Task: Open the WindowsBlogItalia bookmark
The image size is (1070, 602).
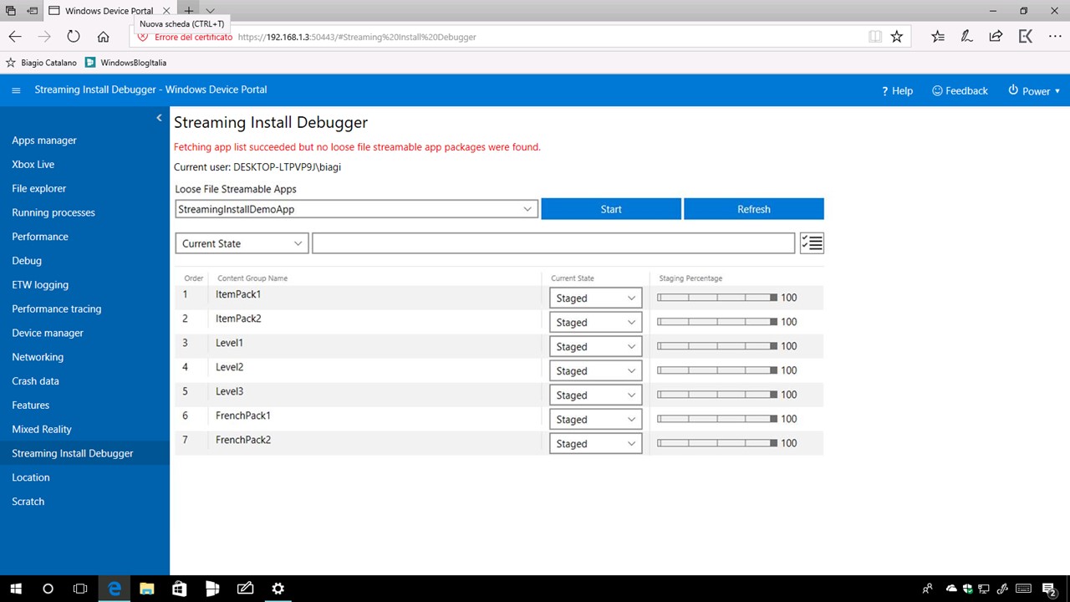Action: click(125, 63)
